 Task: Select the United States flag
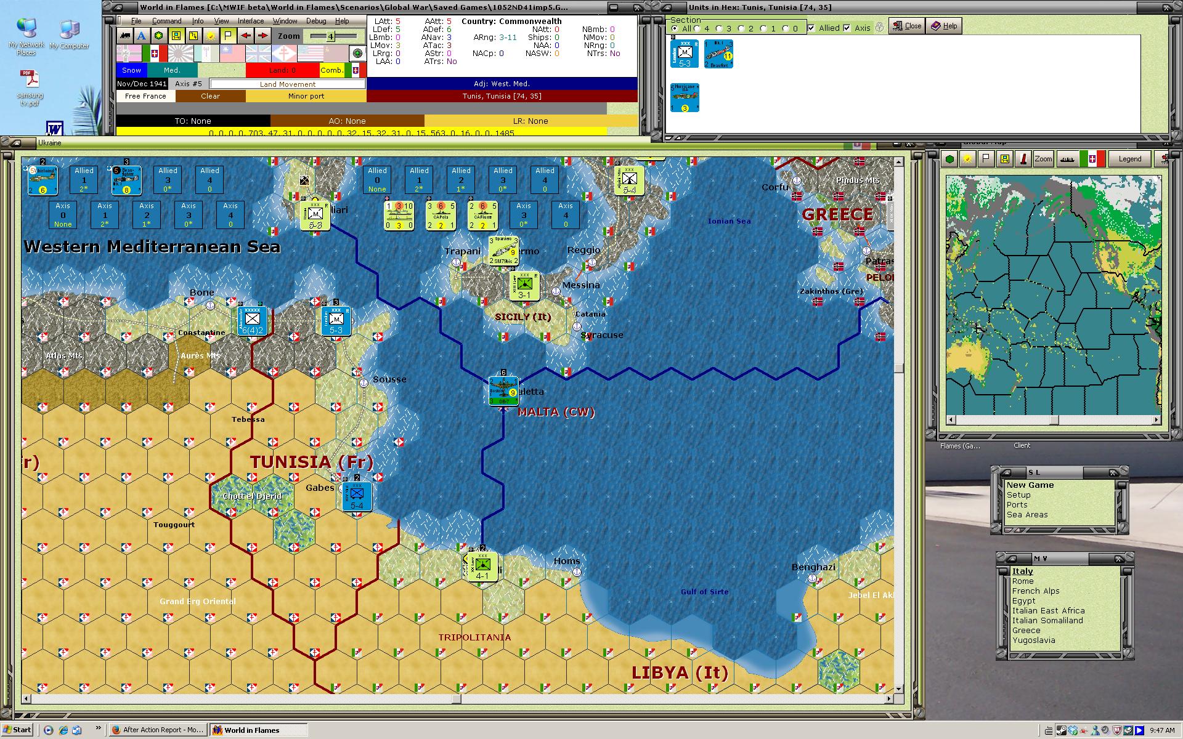[x=310, y=53]
